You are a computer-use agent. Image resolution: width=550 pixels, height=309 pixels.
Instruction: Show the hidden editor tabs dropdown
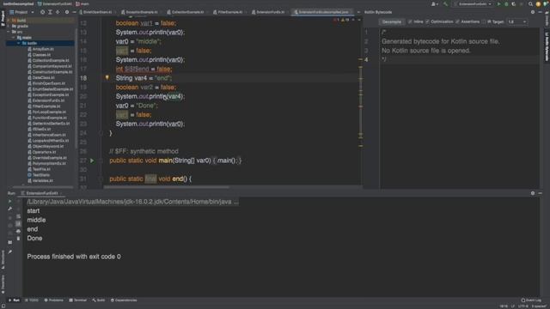point(358,12)
